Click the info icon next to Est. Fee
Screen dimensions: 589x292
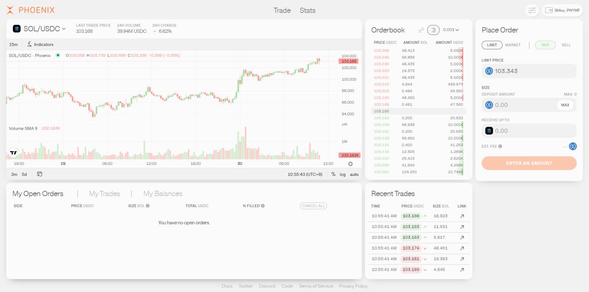pos(500,146)
